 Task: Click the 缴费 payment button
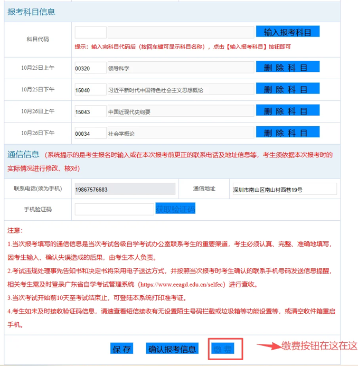[x=222, y=349]
